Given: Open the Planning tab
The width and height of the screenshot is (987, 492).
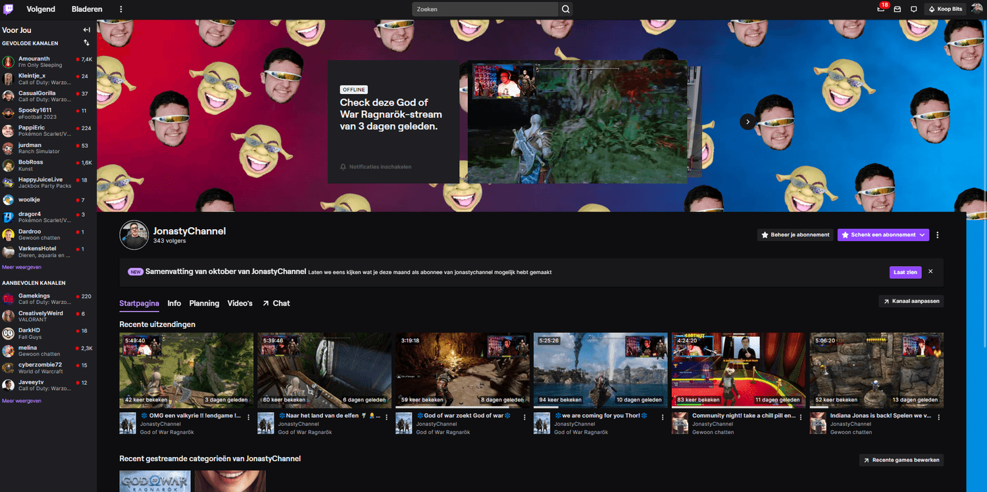Looking at the screenshot, I should coord(204,303).
